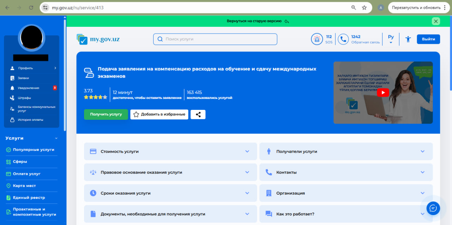Bookmark page with browser star icon
452x225 pixels.
[364, 7]
